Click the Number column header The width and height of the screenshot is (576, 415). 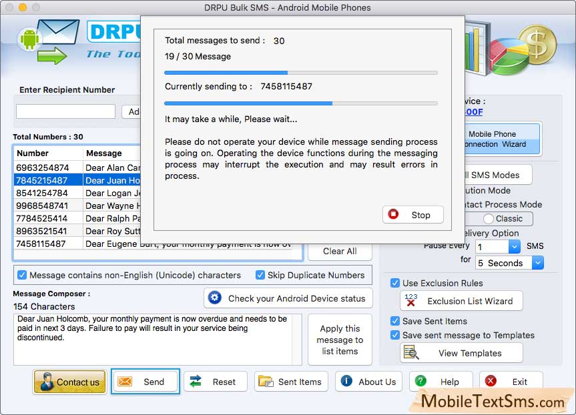point(49,153)
